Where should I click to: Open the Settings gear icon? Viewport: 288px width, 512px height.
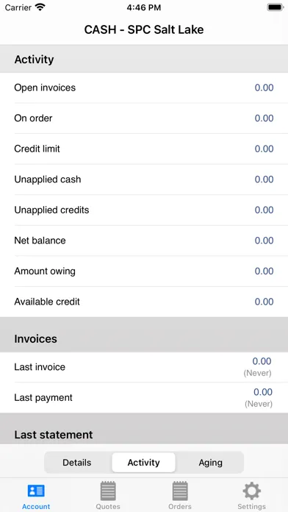pyautogui.click(x=251, y=491)
